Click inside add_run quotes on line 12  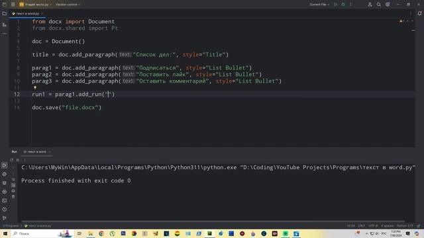(108, 94)
